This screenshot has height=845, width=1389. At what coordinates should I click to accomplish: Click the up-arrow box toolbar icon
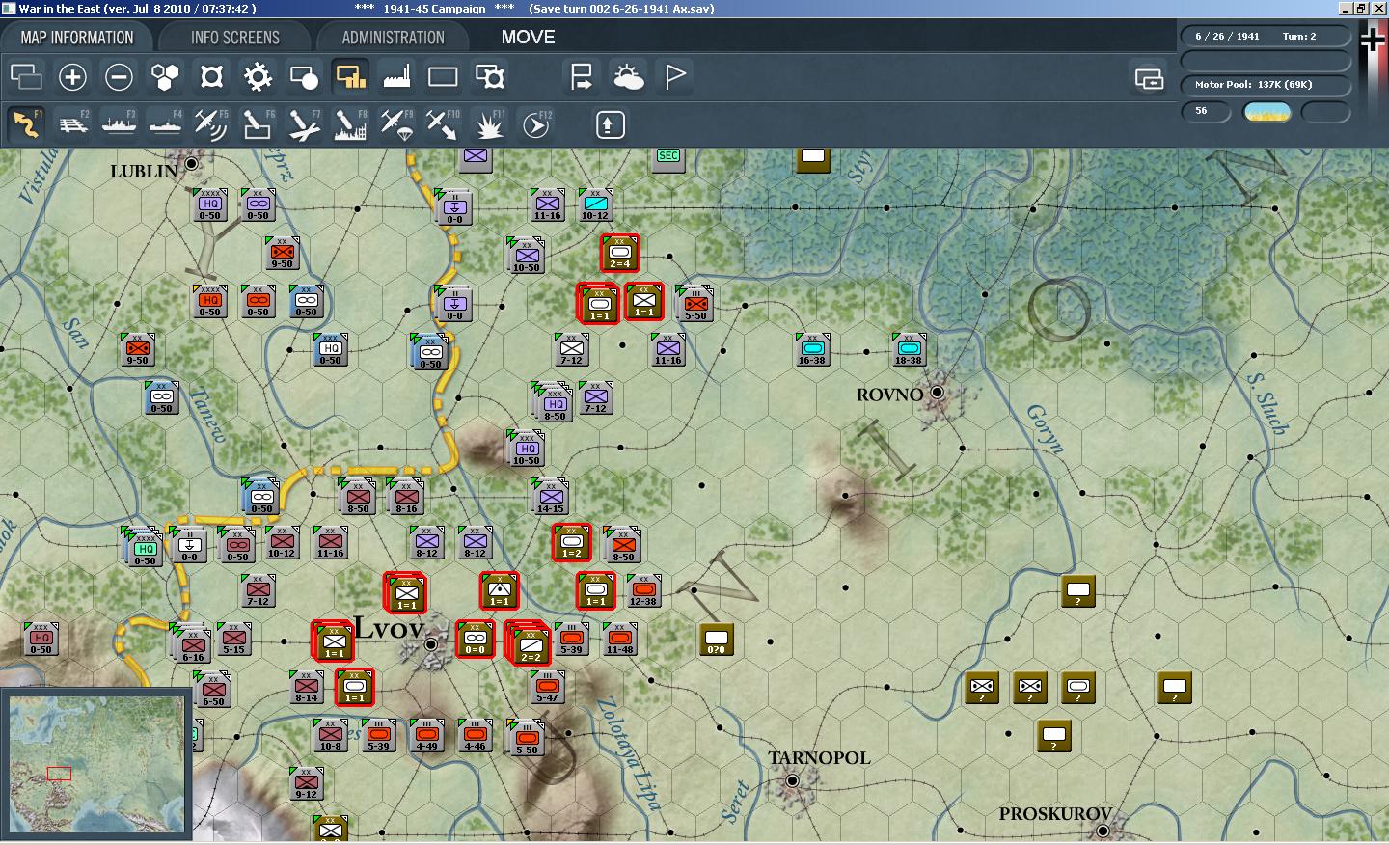610,124
